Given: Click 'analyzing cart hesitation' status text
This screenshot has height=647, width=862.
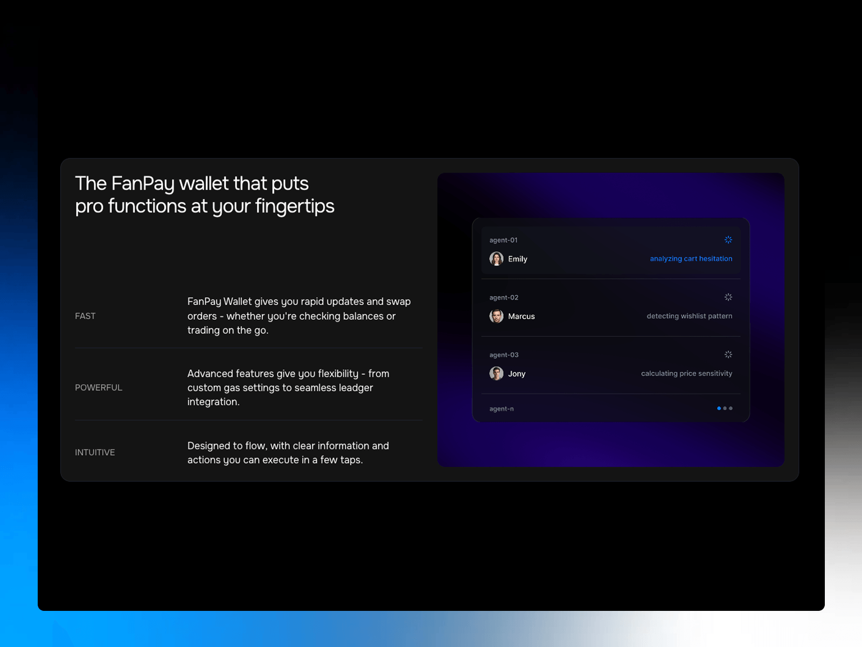Looking at the screenshot, I should coord(691,259).
